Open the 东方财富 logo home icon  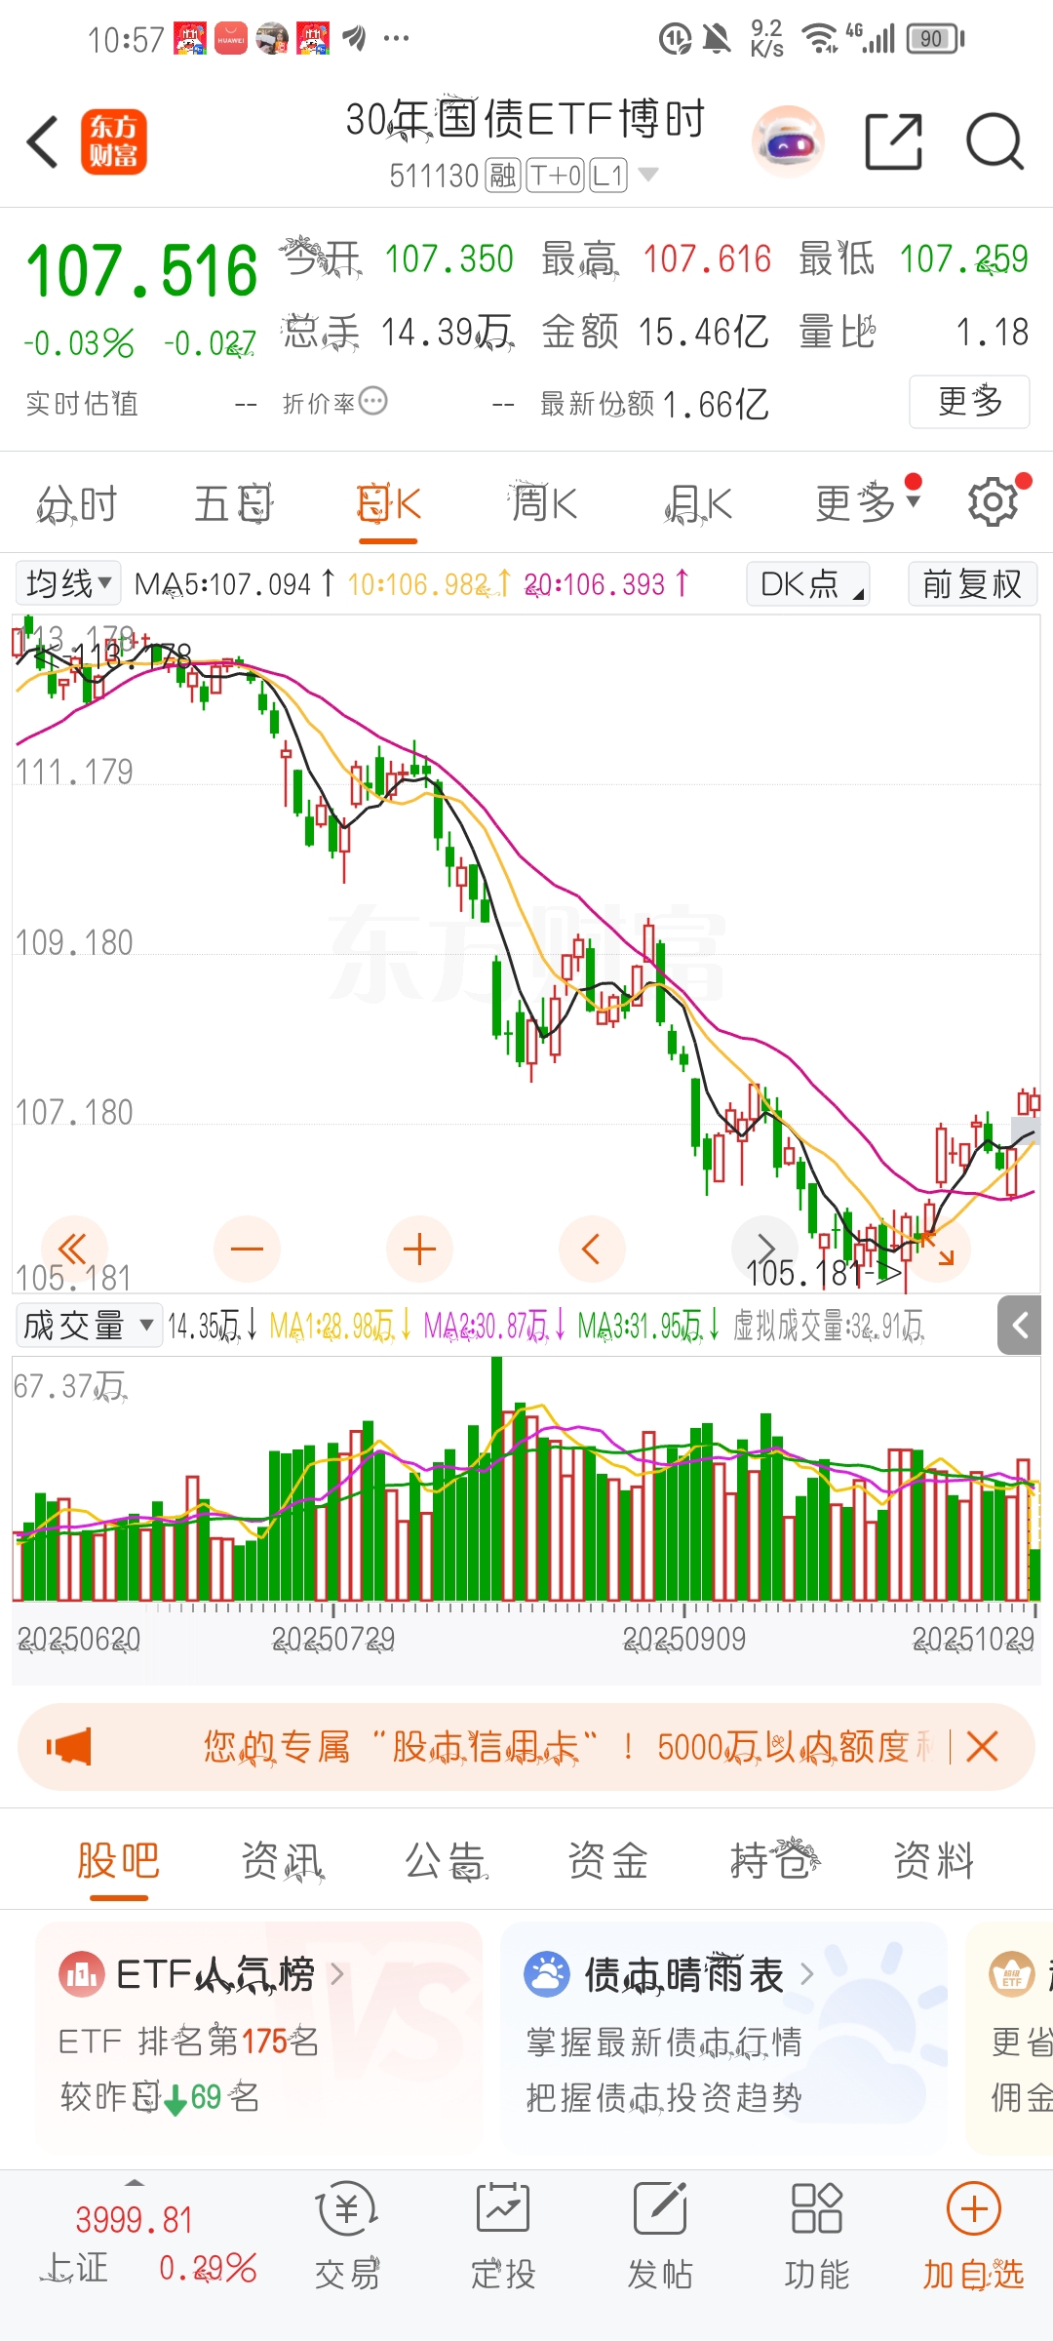point(114,142)
